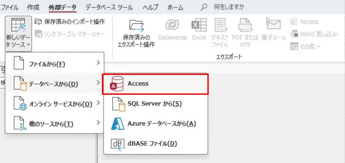Click the リンク テーブル マネージャー icon
This screenshot has width=345, height=163.
38,34
